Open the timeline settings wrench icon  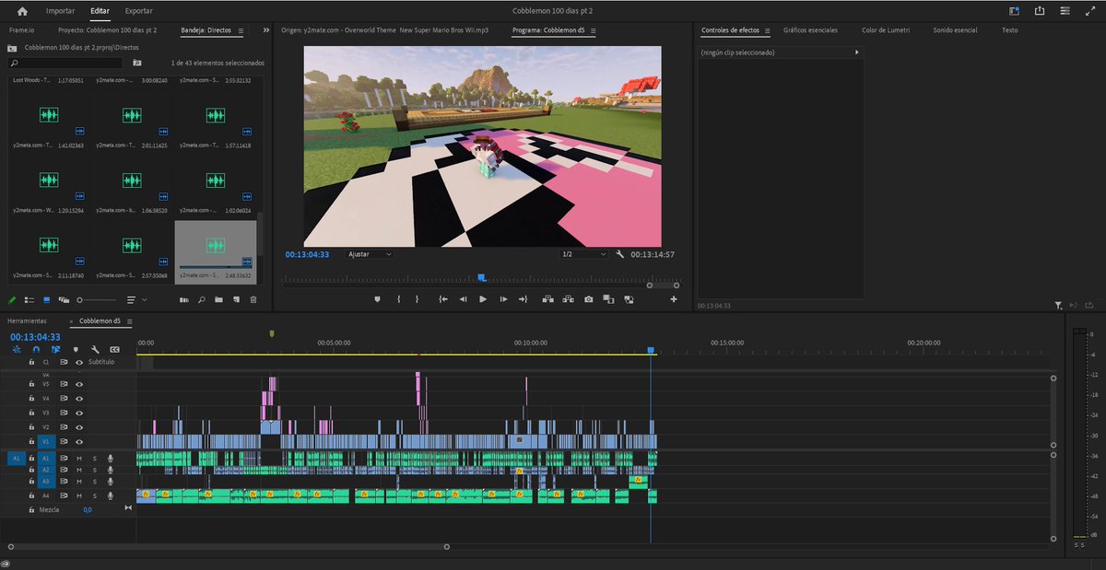point(95,350)
